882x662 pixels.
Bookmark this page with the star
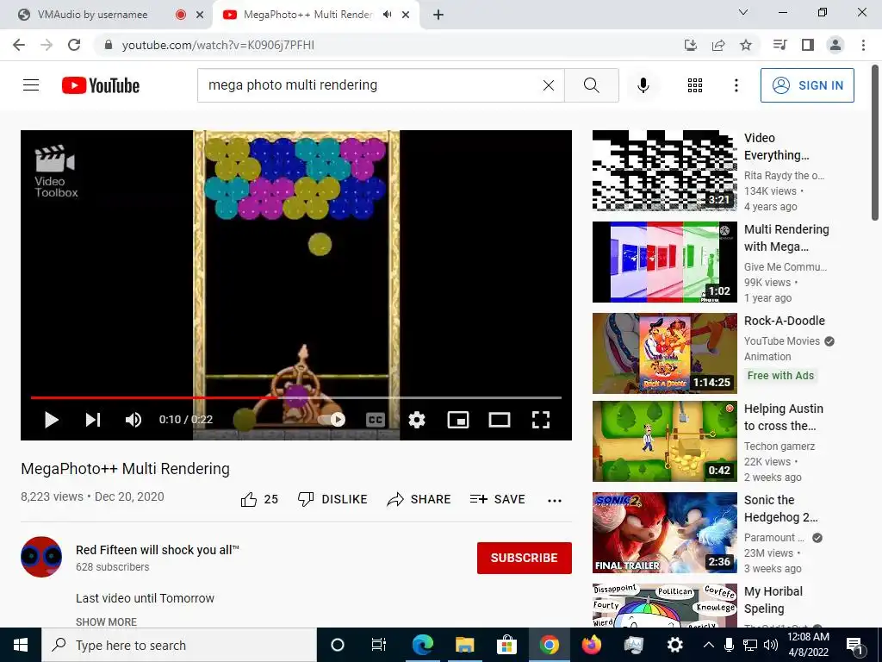point(746,45)
